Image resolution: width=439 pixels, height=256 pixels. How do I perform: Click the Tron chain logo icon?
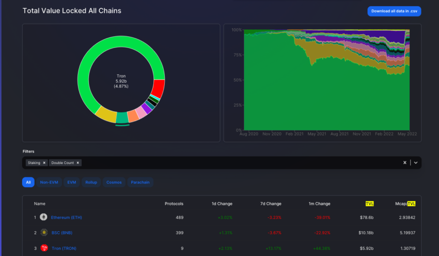[x=44, y=248]
